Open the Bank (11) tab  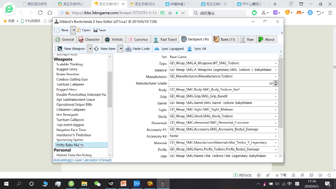click(x=224, y=39)
